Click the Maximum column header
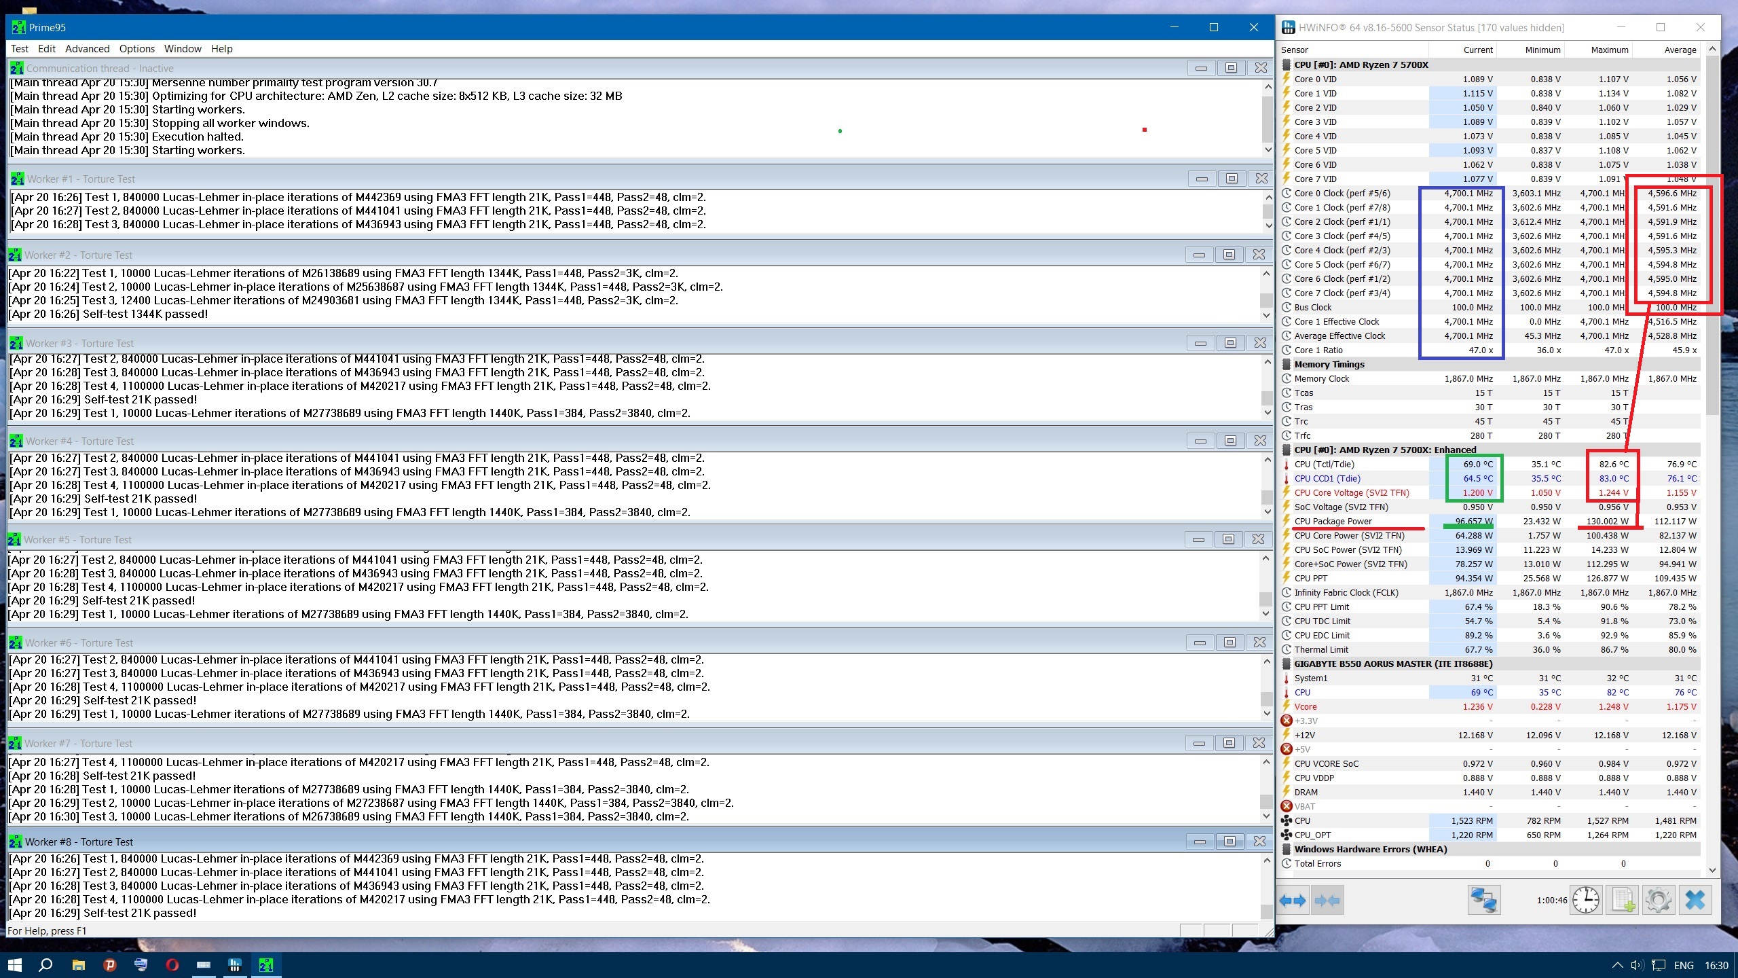 1609,50
